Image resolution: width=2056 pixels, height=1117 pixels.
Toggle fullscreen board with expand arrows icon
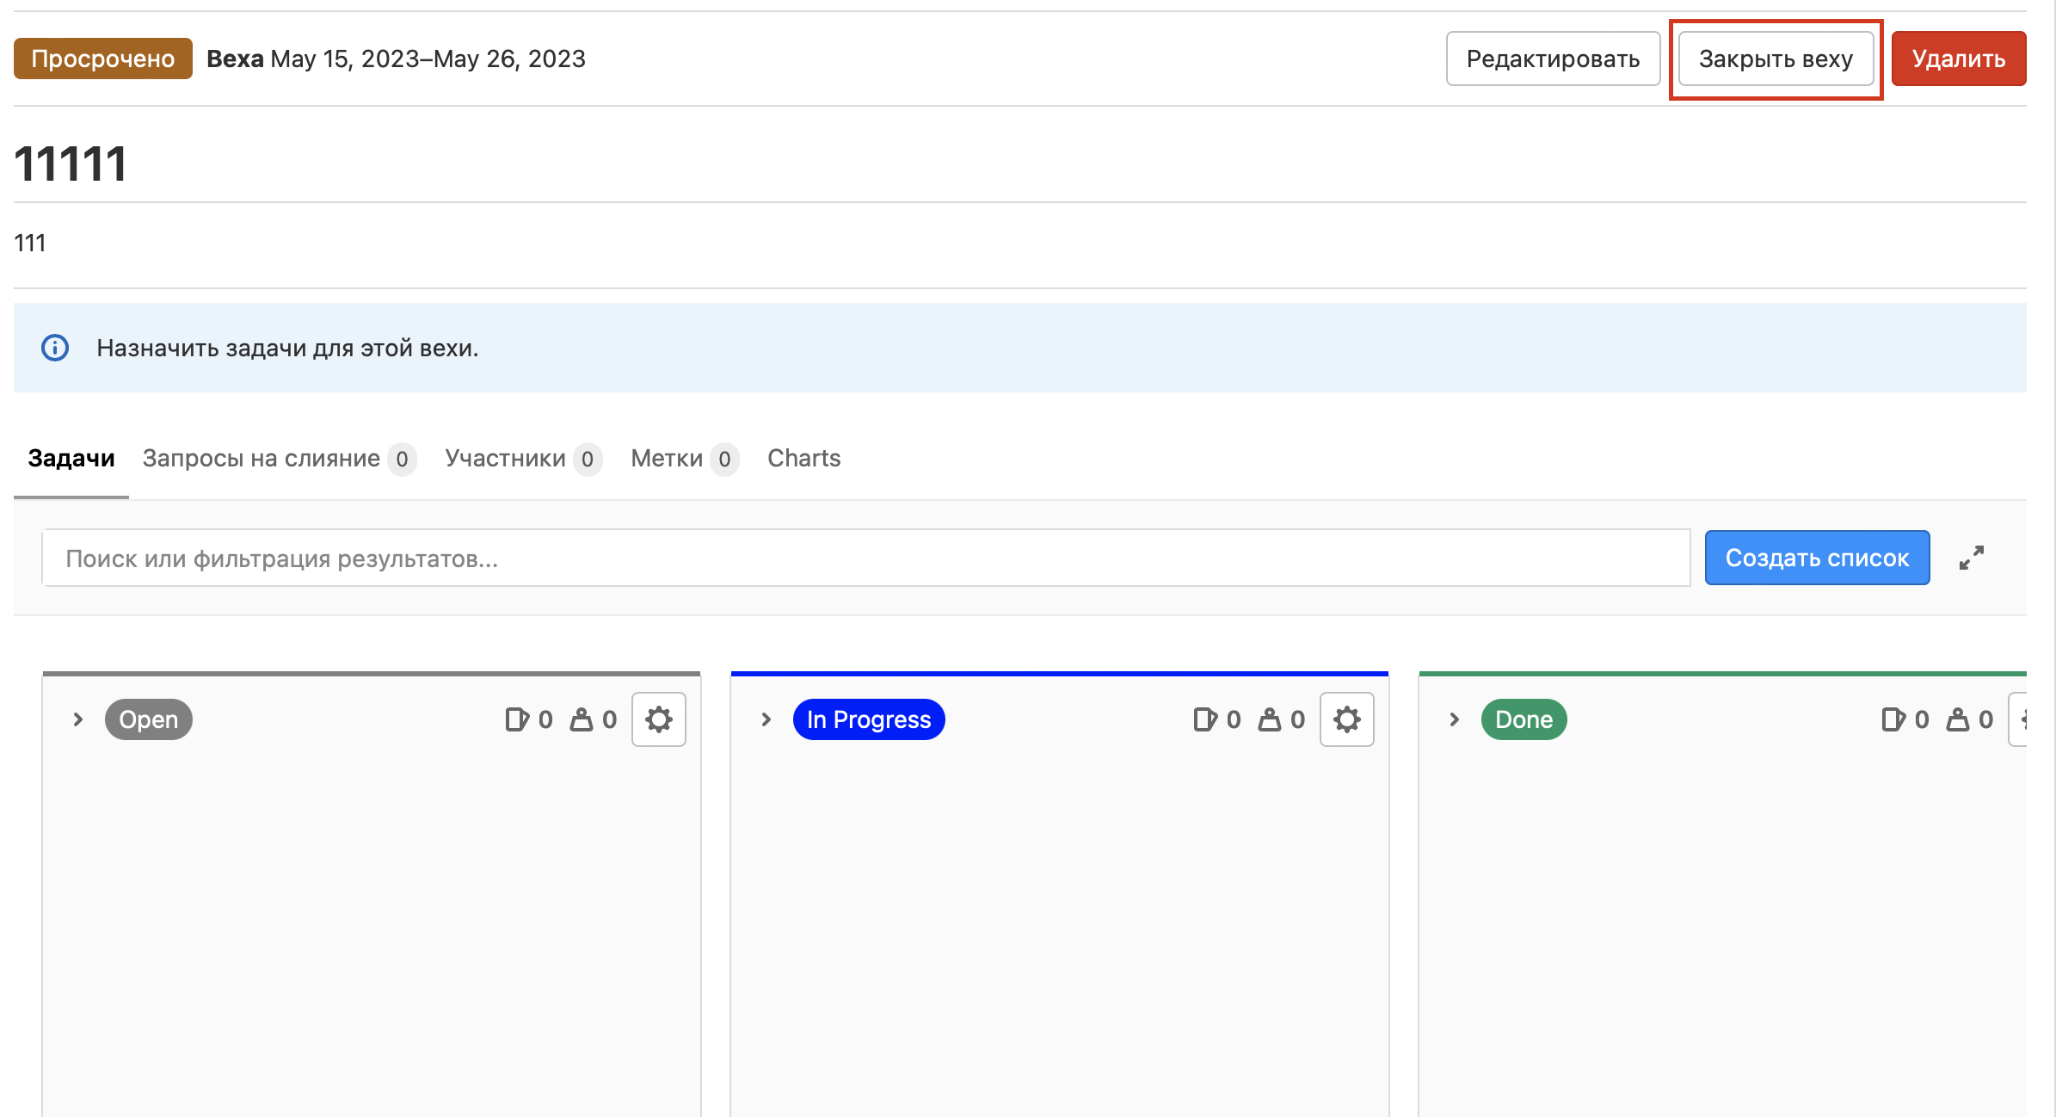coord(1971,558)
